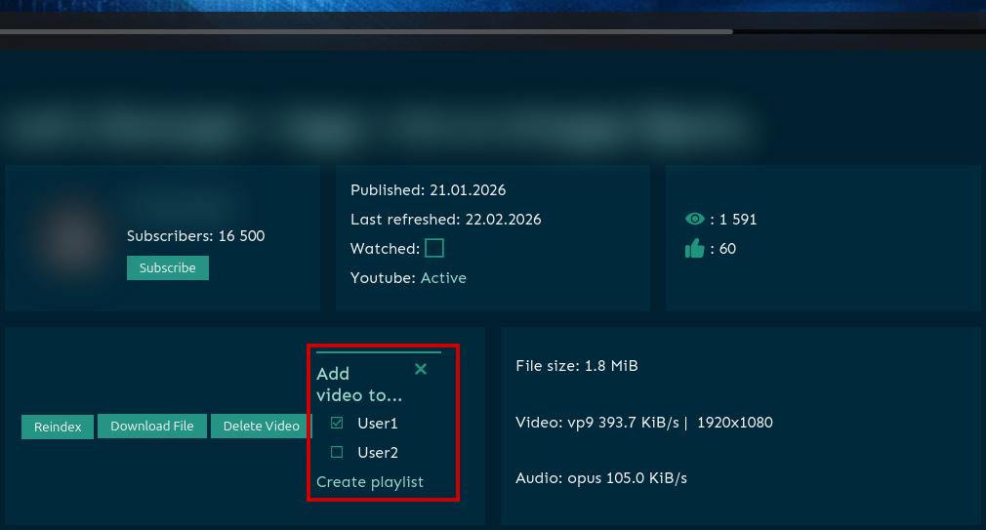
Task: Close the Add video to popup
Action: (421, 369)
